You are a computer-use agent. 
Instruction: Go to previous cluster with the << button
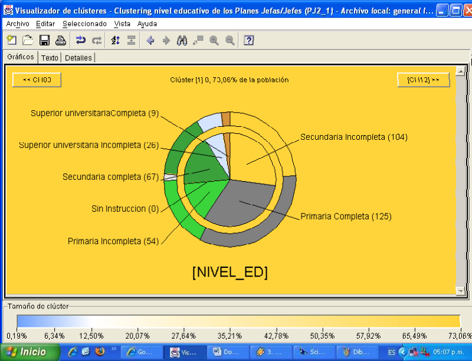pos(37,80)
